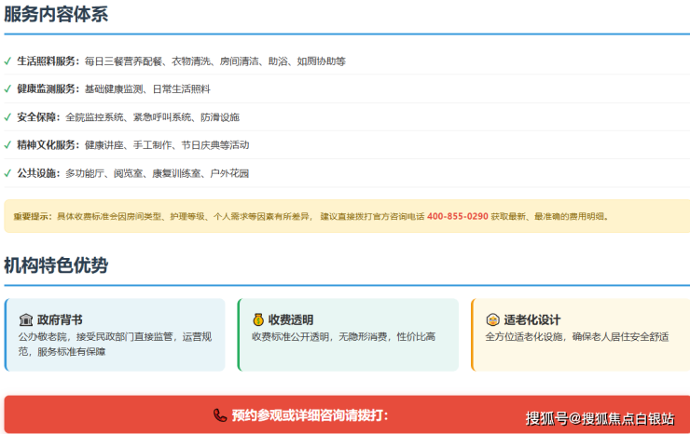Click the orange icon beside 适老化设计

[493, 319]
